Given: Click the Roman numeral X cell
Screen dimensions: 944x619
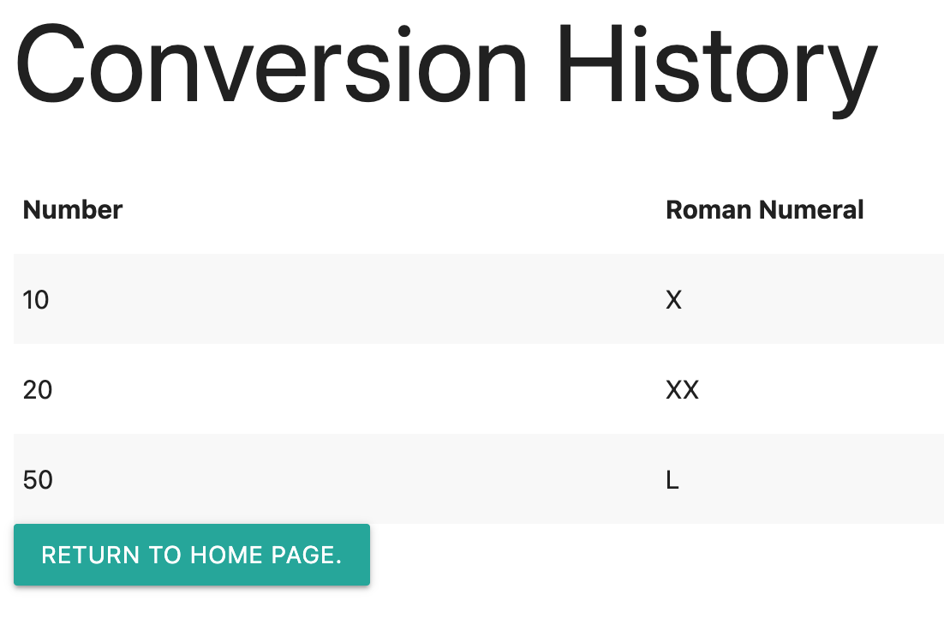Looking at the screenshot, I should [x=673, y=300].
